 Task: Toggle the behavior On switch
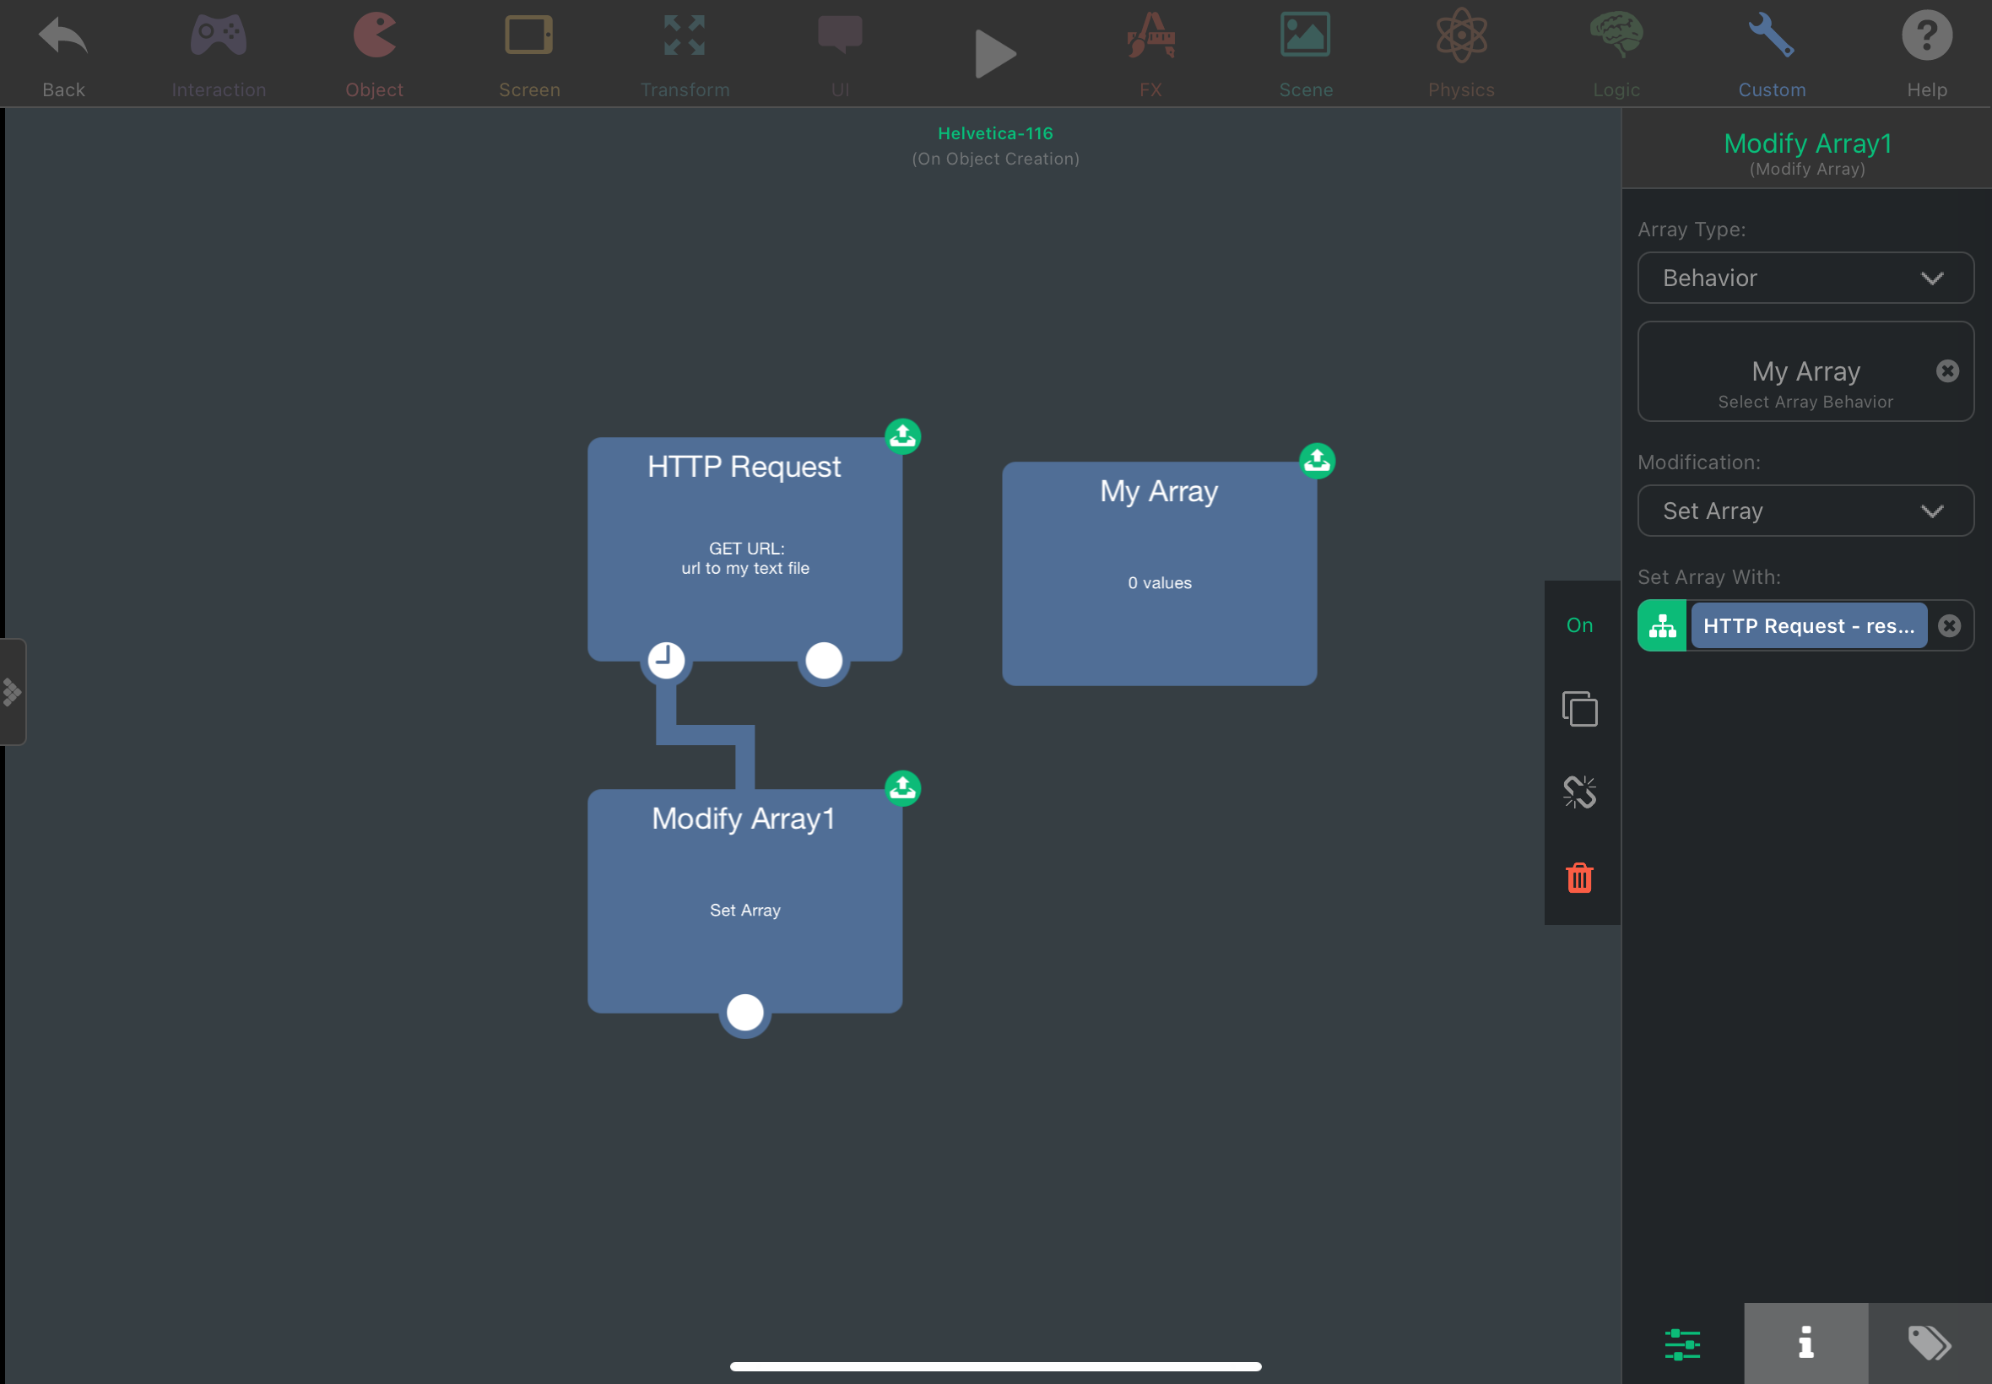pyautogui.click(x=1579, y=625)
